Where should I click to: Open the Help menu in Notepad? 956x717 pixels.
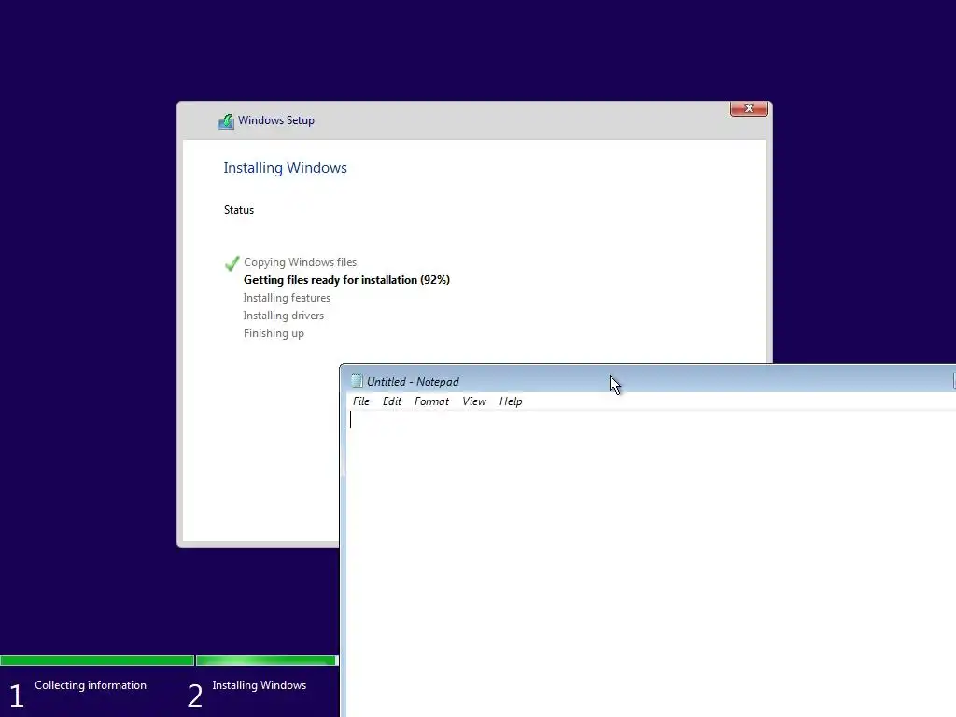[x=511, y=401]
